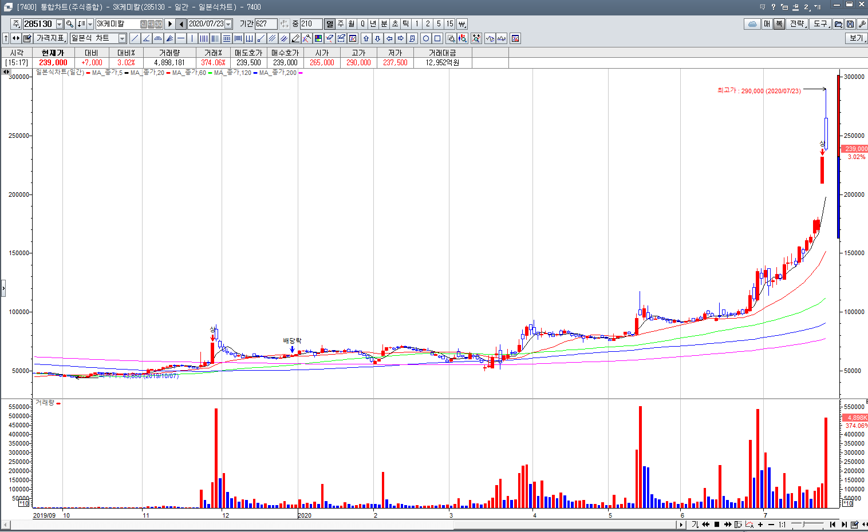The height and width of the screenshot is (532, 868).
Task: Save chart with floppy disk icon
Action: pyautogui.click(x=850, y=24)
